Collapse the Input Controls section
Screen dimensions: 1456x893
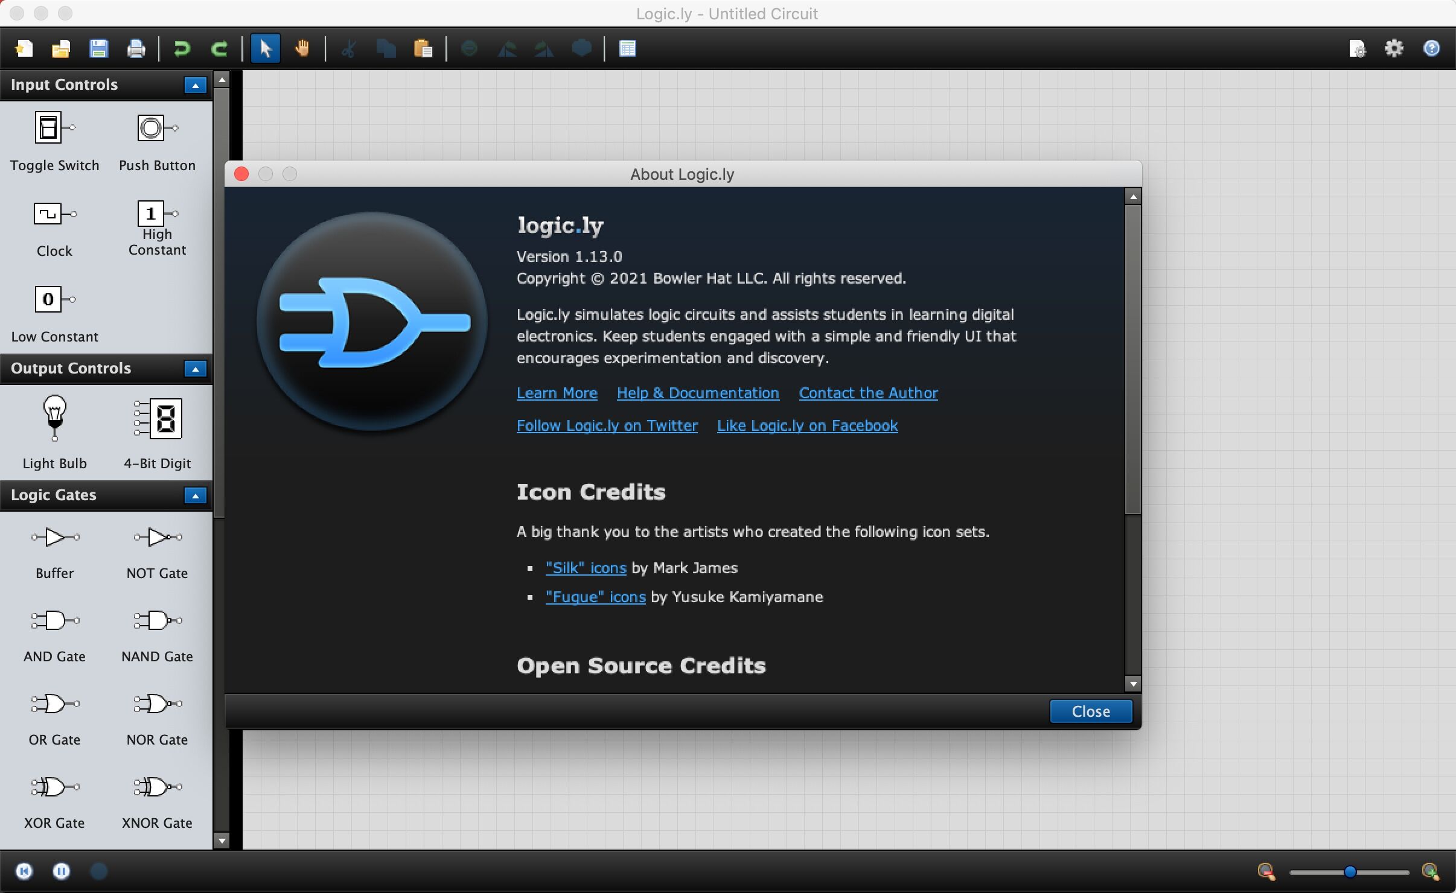coord(195,85)
